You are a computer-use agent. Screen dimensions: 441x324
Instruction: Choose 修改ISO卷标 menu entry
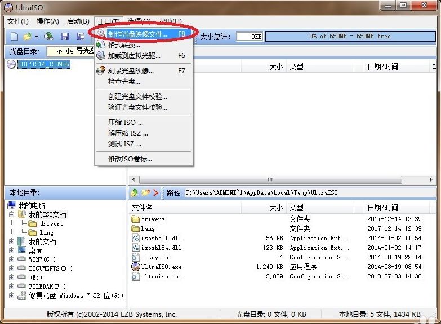[144, 159]
